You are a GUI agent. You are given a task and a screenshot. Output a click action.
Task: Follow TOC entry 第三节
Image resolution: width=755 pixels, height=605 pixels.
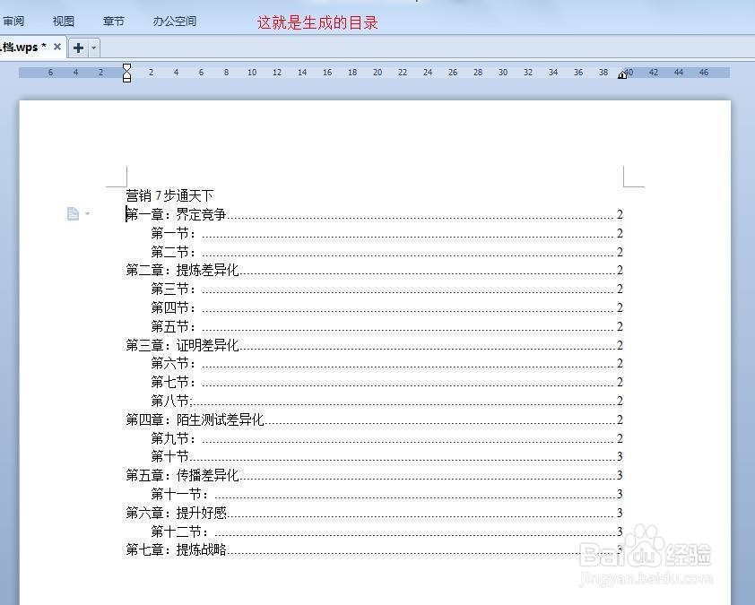(386, 289)
